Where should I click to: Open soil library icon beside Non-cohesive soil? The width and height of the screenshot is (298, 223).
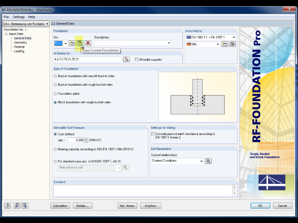click(125, 167)
